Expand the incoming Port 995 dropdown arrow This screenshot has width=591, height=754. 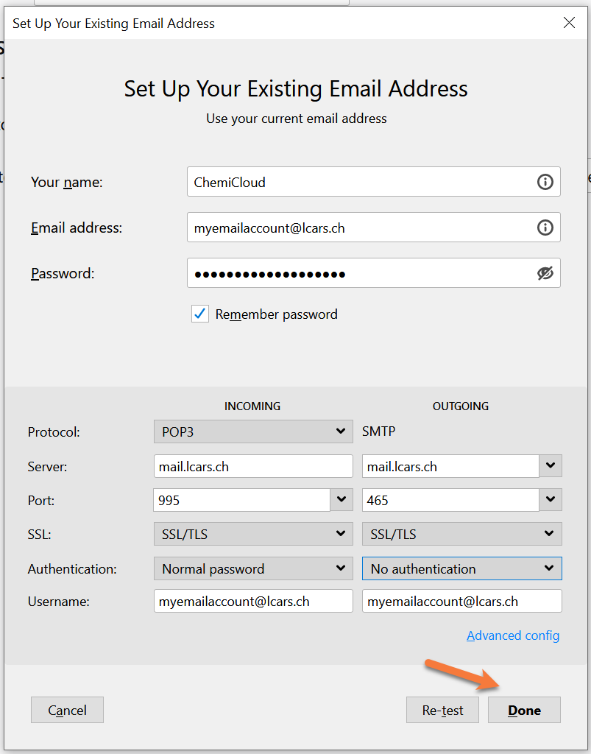(x=341, y=500)
